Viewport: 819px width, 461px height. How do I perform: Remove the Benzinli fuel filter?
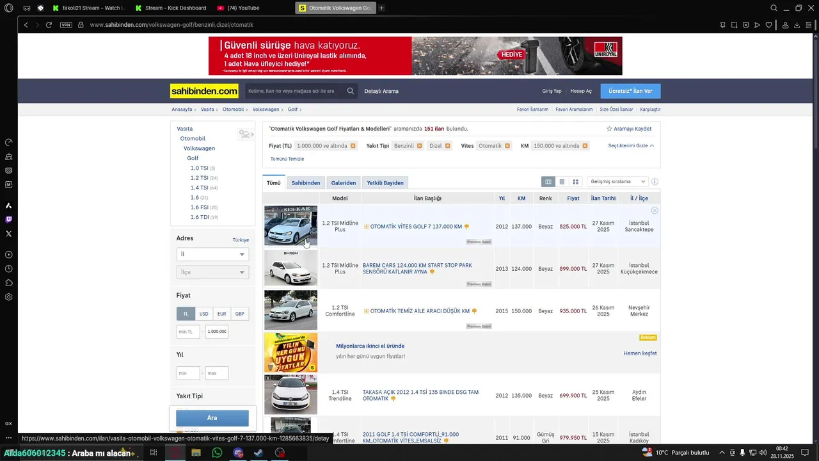(420, 146)
